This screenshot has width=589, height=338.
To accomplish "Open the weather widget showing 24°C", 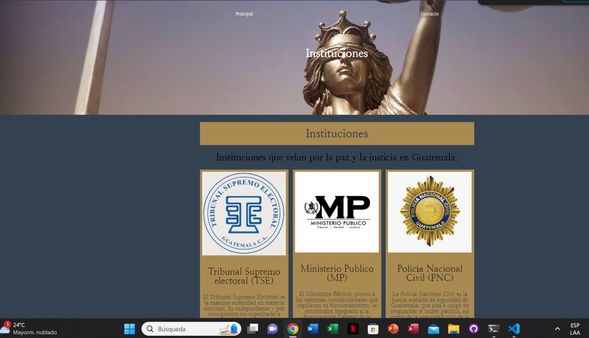I will click(x=30, y=328).
